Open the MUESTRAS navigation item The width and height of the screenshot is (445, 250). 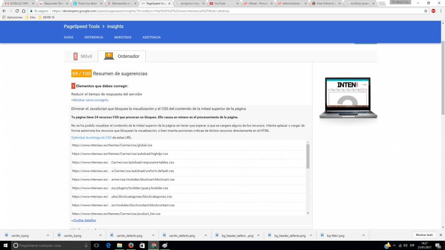[123, 38]
